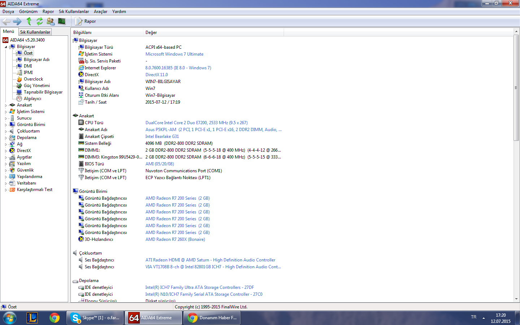Click the Back arrow toolbar icon
520x325 pixels.
(6, 21)
